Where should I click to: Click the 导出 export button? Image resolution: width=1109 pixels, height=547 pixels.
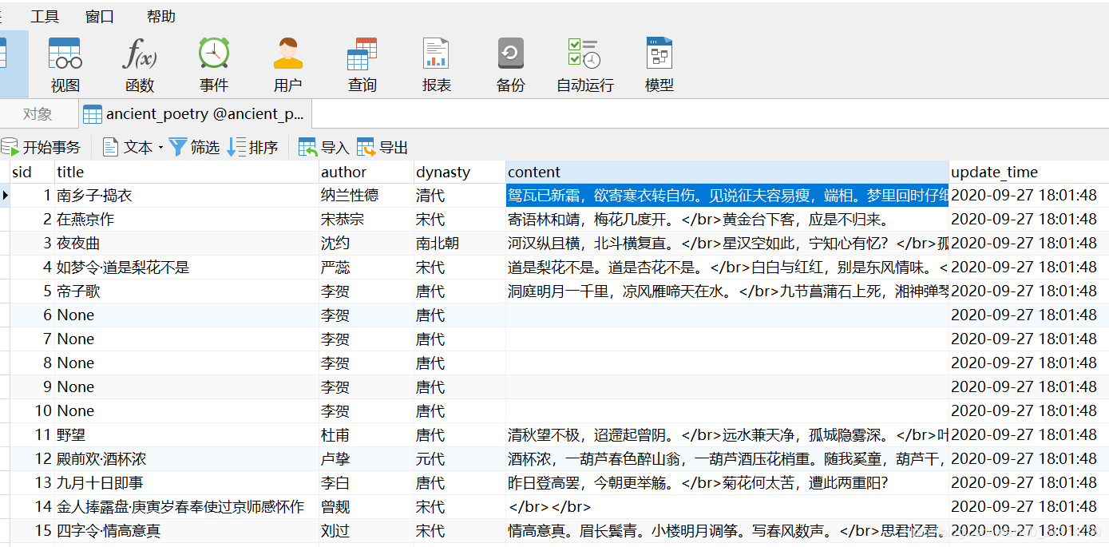[382, 147]
